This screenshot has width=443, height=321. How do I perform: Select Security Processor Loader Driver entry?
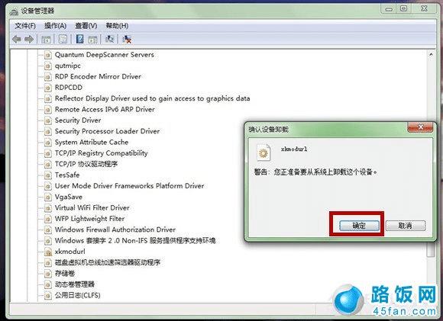[x=108, y=131]
